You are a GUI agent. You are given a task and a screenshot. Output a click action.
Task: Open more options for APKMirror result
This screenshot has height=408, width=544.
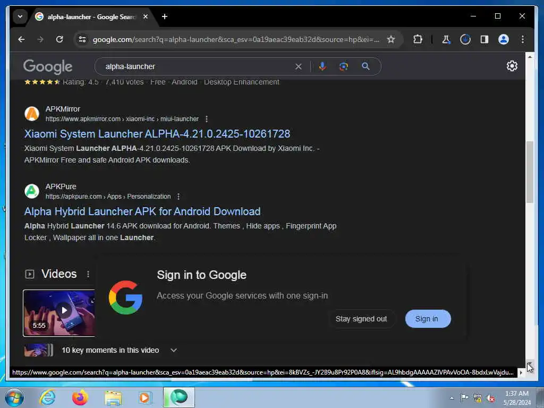(207, 119)
